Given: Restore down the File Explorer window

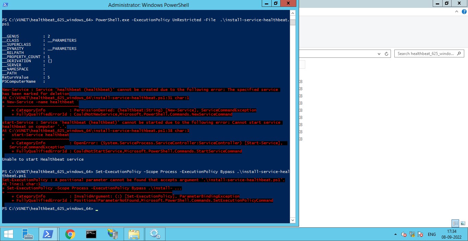Looking at the screenshot, I should coord(447,3).
